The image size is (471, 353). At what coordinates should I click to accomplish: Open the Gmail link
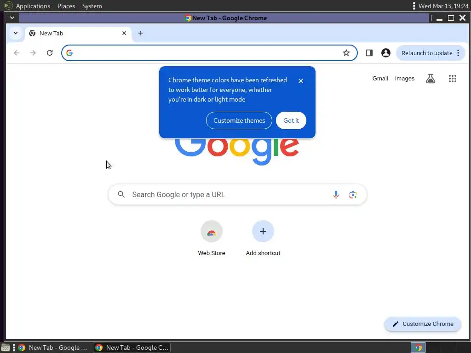(x=380, y=78)
